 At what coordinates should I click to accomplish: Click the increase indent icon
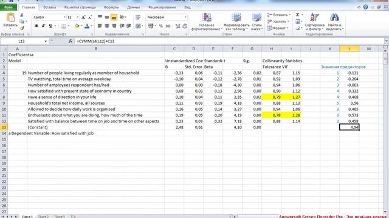[x=129, y=26]
